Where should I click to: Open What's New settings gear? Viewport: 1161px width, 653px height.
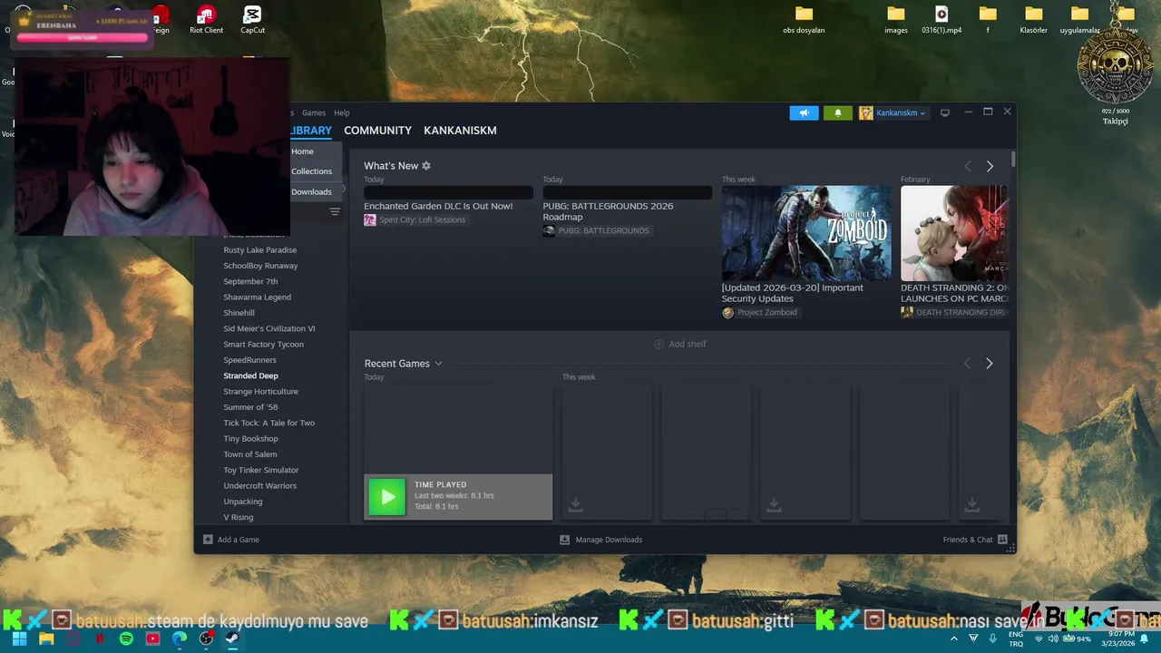click(x=426, y=166)
